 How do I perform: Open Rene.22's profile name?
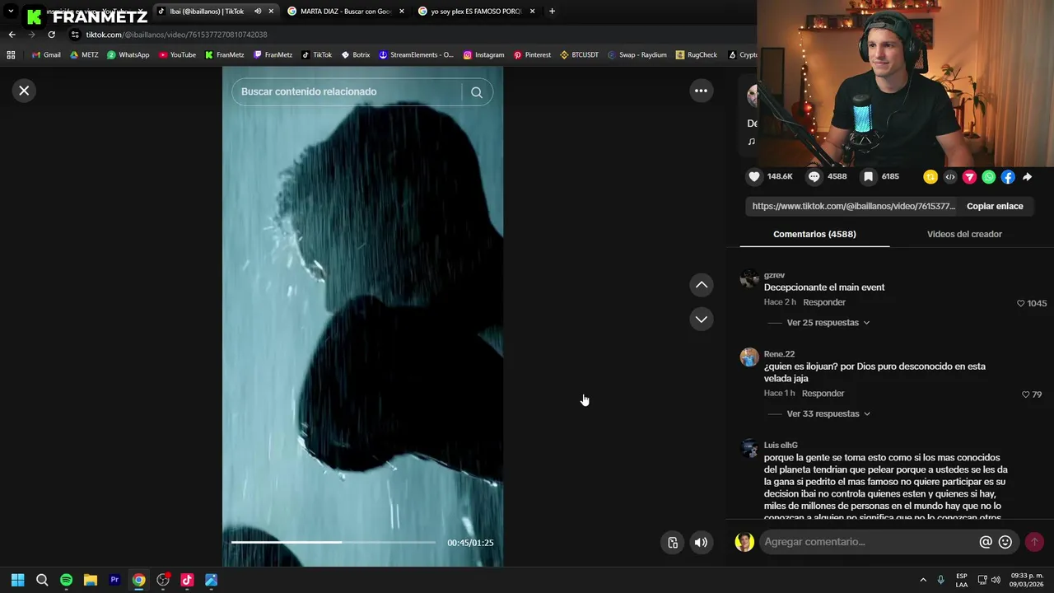click(x=779, y=354)
